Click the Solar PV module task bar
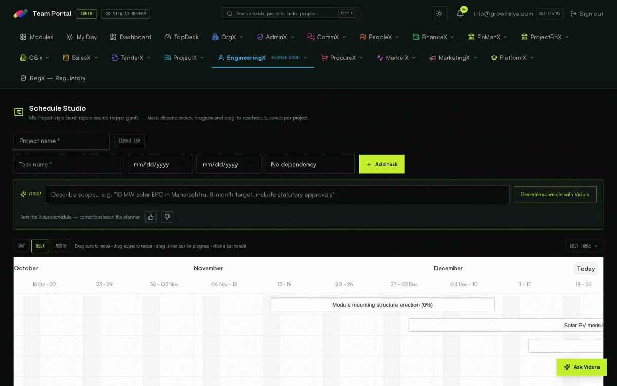The width and height of the screenshot is (617, 386). [x=505, y=325]
